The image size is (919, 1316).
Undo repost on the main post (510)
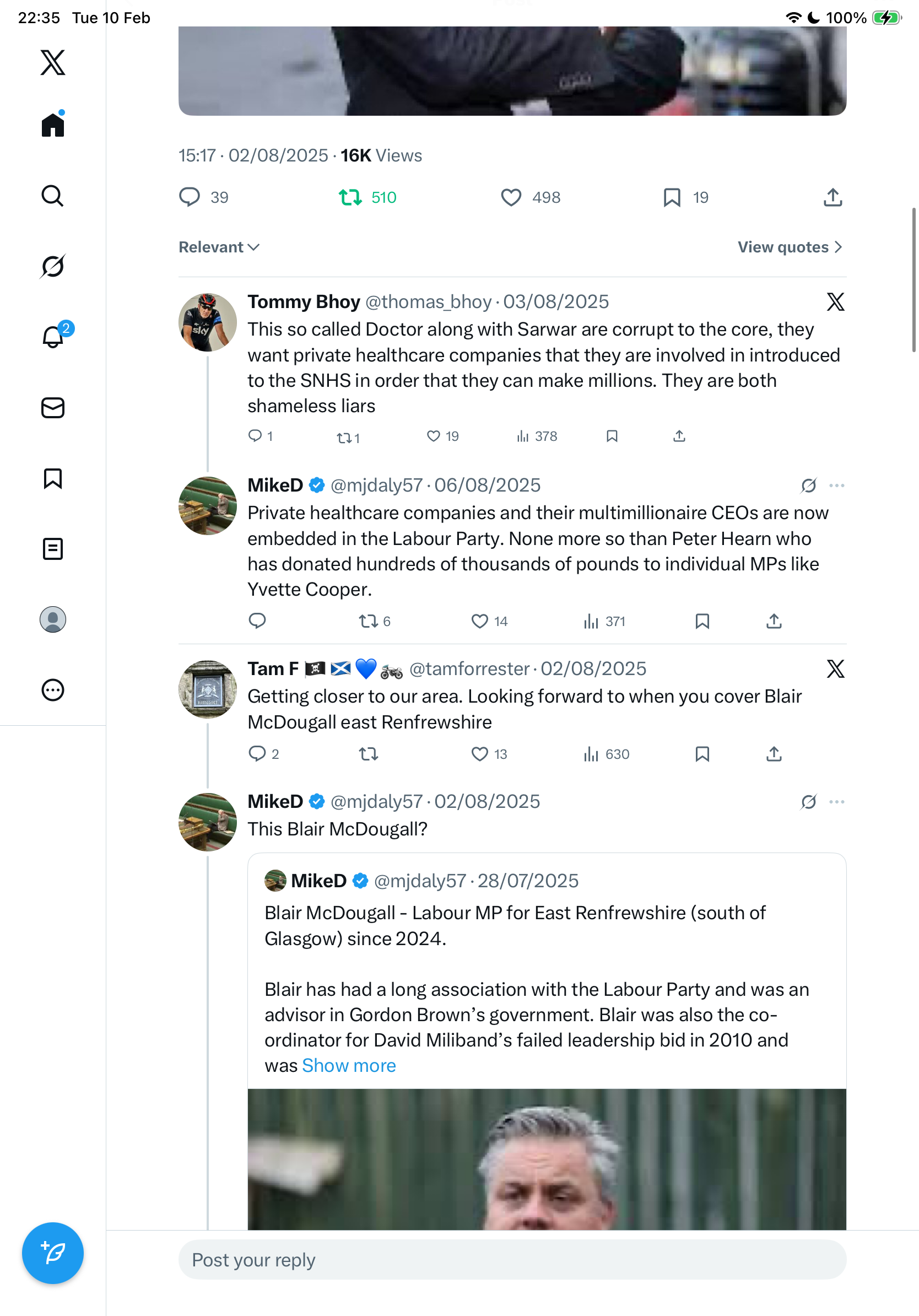pyautogui.click(x=350, y=197)
